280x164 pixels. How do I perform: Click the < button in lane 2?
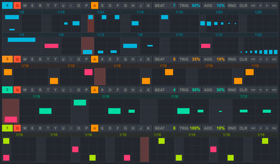tap(261, 90)
